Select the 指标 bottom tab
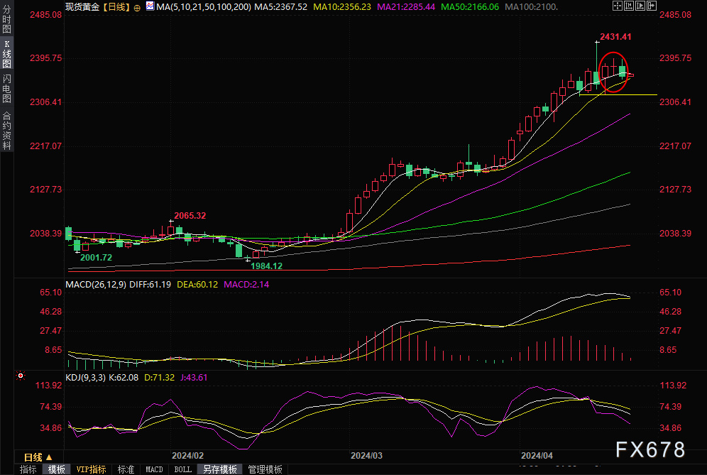707x475 pixels. 28,469
